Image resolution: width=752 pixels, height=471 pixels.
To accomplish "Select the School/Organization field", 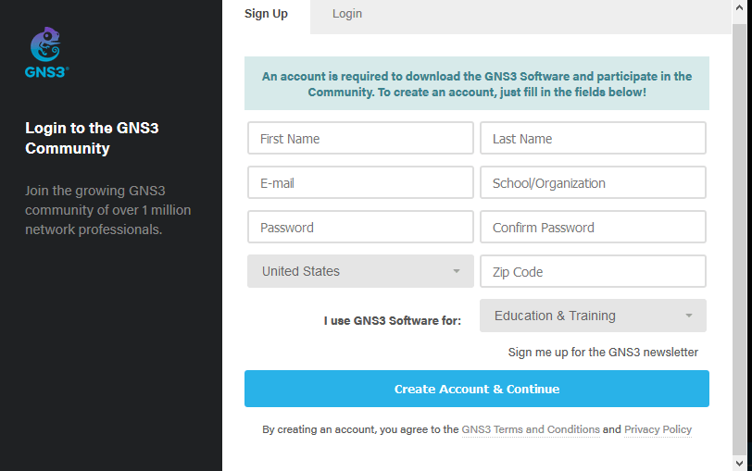I will point(593,183).
